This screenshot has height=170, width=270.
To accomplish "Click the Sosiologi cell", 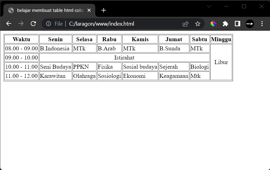I will click(109, 76).
